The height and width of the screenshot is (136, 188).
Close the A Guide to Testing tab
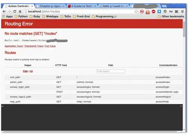point(95,6)
